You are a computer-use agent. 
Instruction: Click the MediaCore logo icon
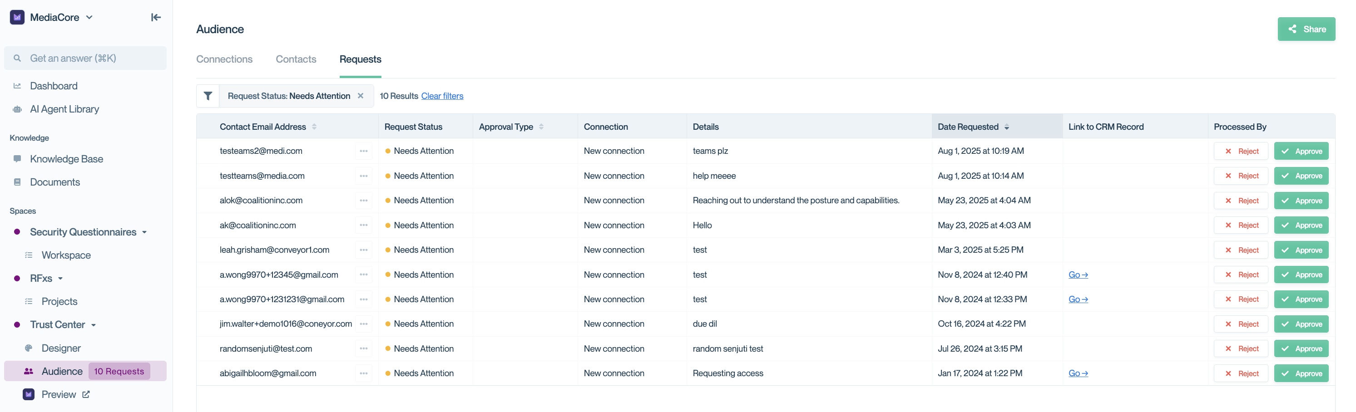coord(17,17)
